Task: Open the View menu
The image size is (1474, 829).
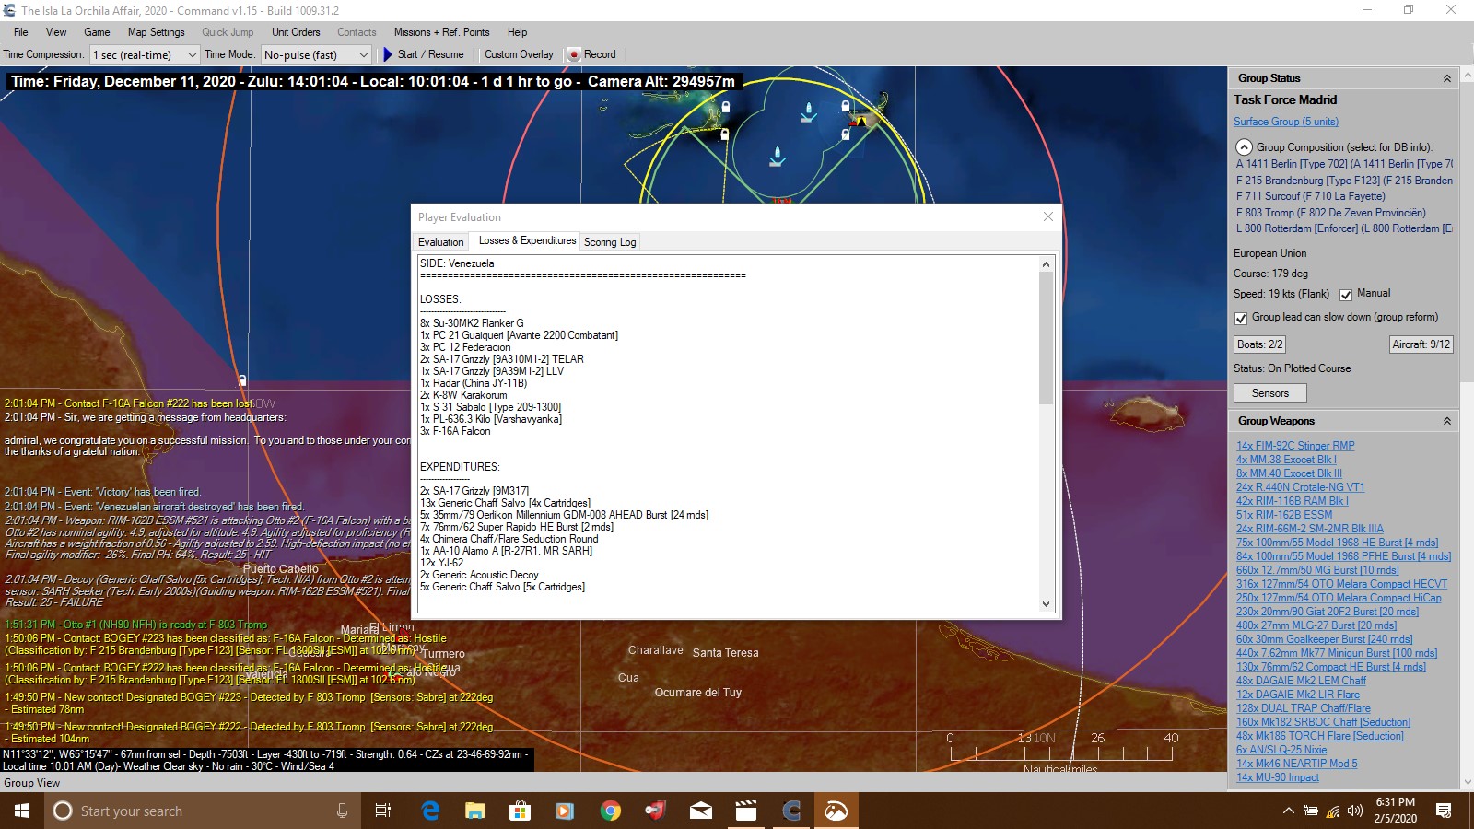Action: [x=56, y=32]
